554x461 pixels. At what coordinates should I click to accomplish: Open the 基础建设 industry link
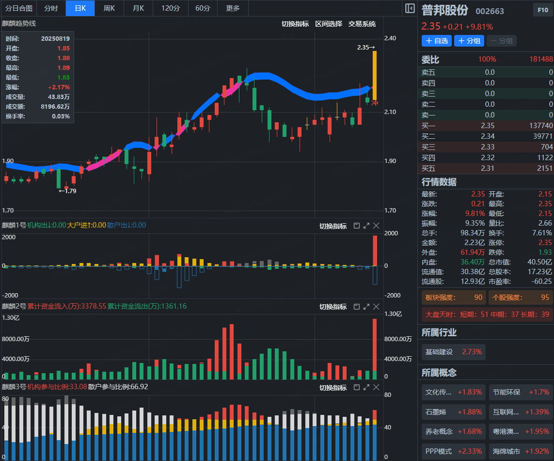tap(453, 352)
